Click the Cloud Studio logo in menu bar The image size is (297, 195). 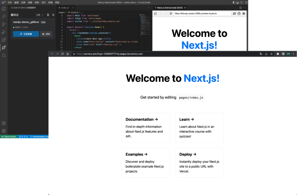(x=4, y=2)
